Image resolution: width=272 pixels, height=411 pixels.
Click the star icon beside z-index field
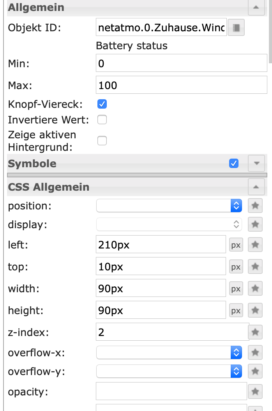pyautogui.click(x=255, y=332)
